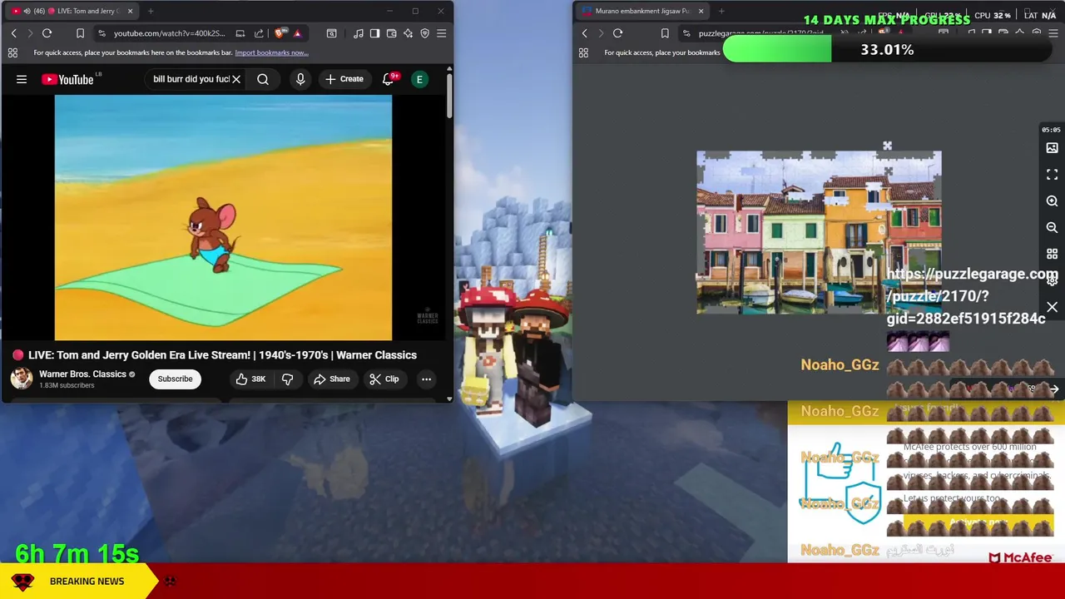Open the Brave Shields lion icon
The width and height of the screenshot is (1065, 599).
click(280, 33)
